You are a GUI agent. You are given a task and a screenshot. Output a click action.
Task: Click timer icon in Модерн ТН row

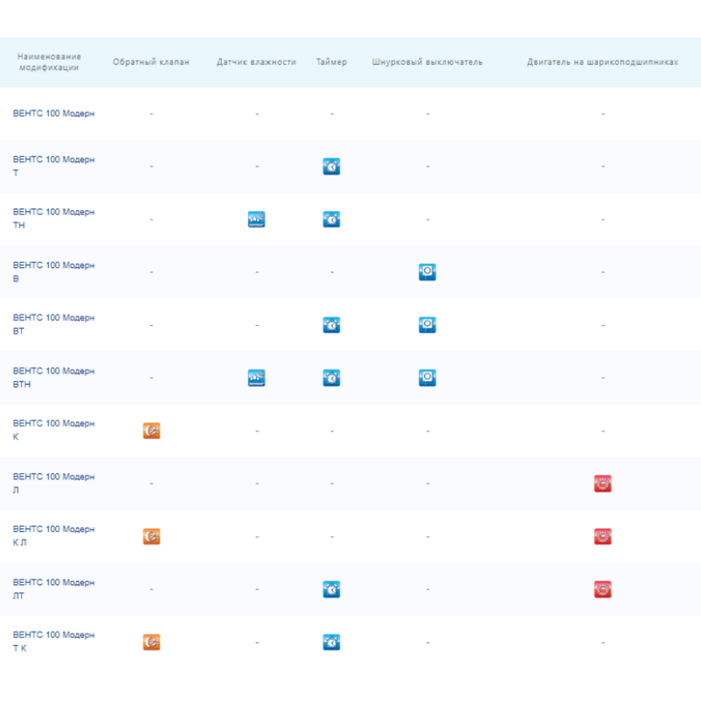332,219
